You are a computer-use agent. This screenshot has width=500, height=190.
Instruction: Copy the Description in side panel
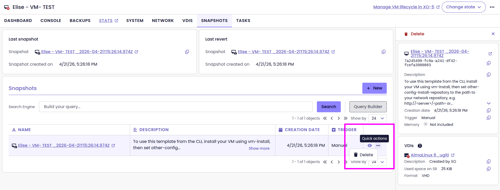pyautogui.click(x=488, y=75)
